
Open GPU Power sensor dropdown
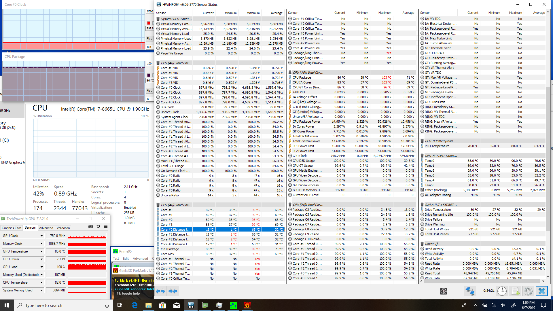pyautogui.click(x=41, y=259)
